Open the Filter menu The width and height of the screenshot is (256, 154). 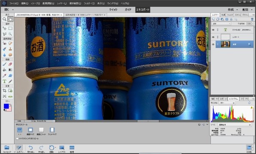click(89, 3)
